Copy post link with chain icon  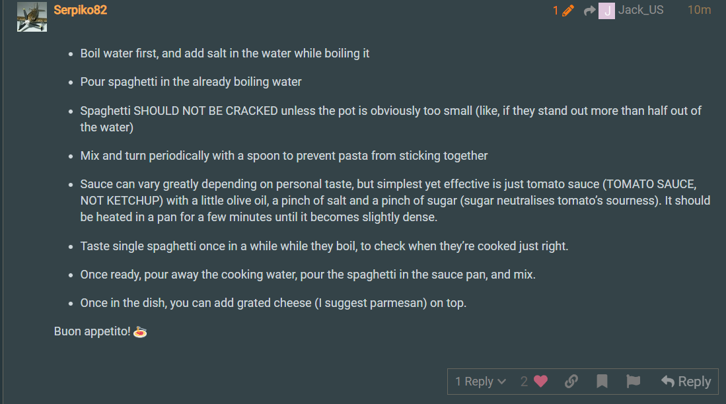(571, 382)
